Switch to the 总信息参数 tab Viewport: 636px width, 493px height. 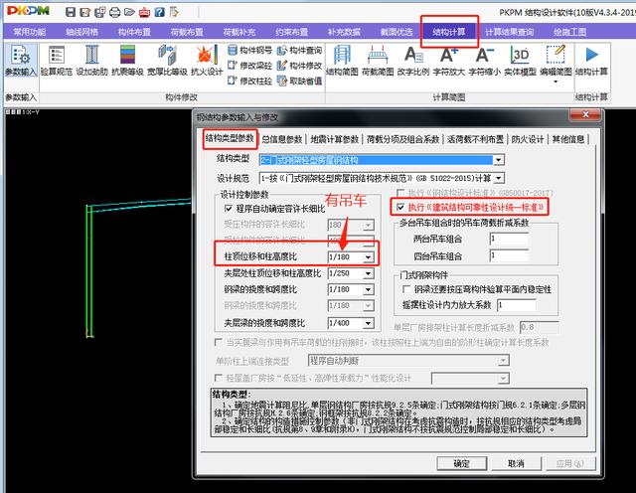(x=281, y=139)
